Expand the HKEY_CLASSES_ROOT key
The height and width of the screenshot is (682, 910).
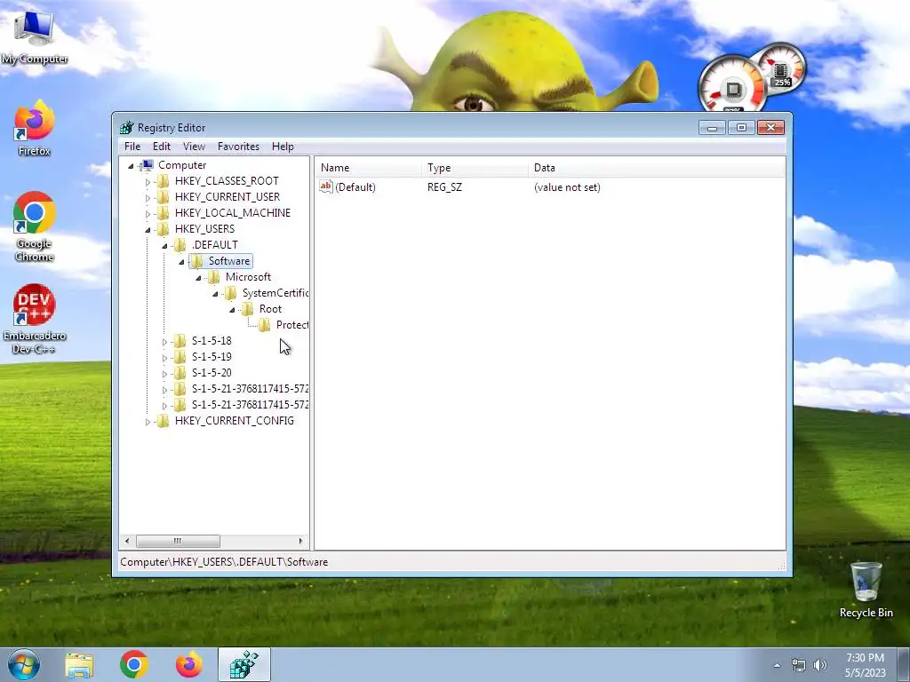[148, 181]
